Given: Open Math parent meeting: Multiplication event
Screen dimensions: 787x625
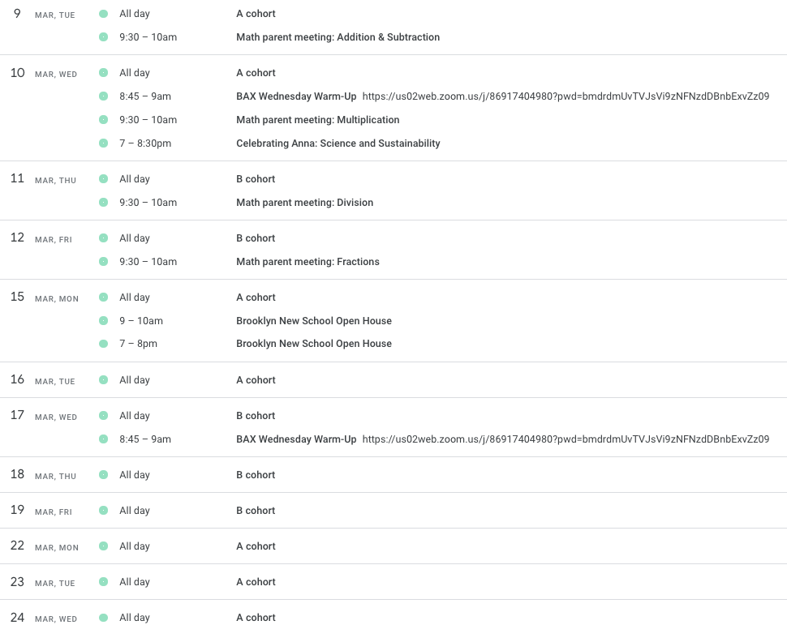Looking at the screenshot, I should click(317, 120).
